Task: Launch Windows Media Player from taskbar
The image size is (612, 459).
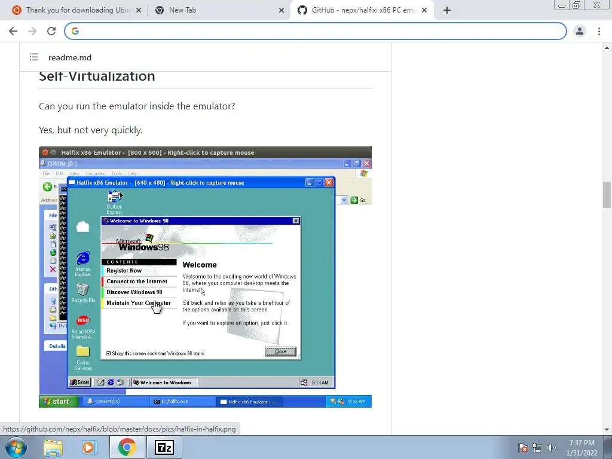Action: point(89,448)
